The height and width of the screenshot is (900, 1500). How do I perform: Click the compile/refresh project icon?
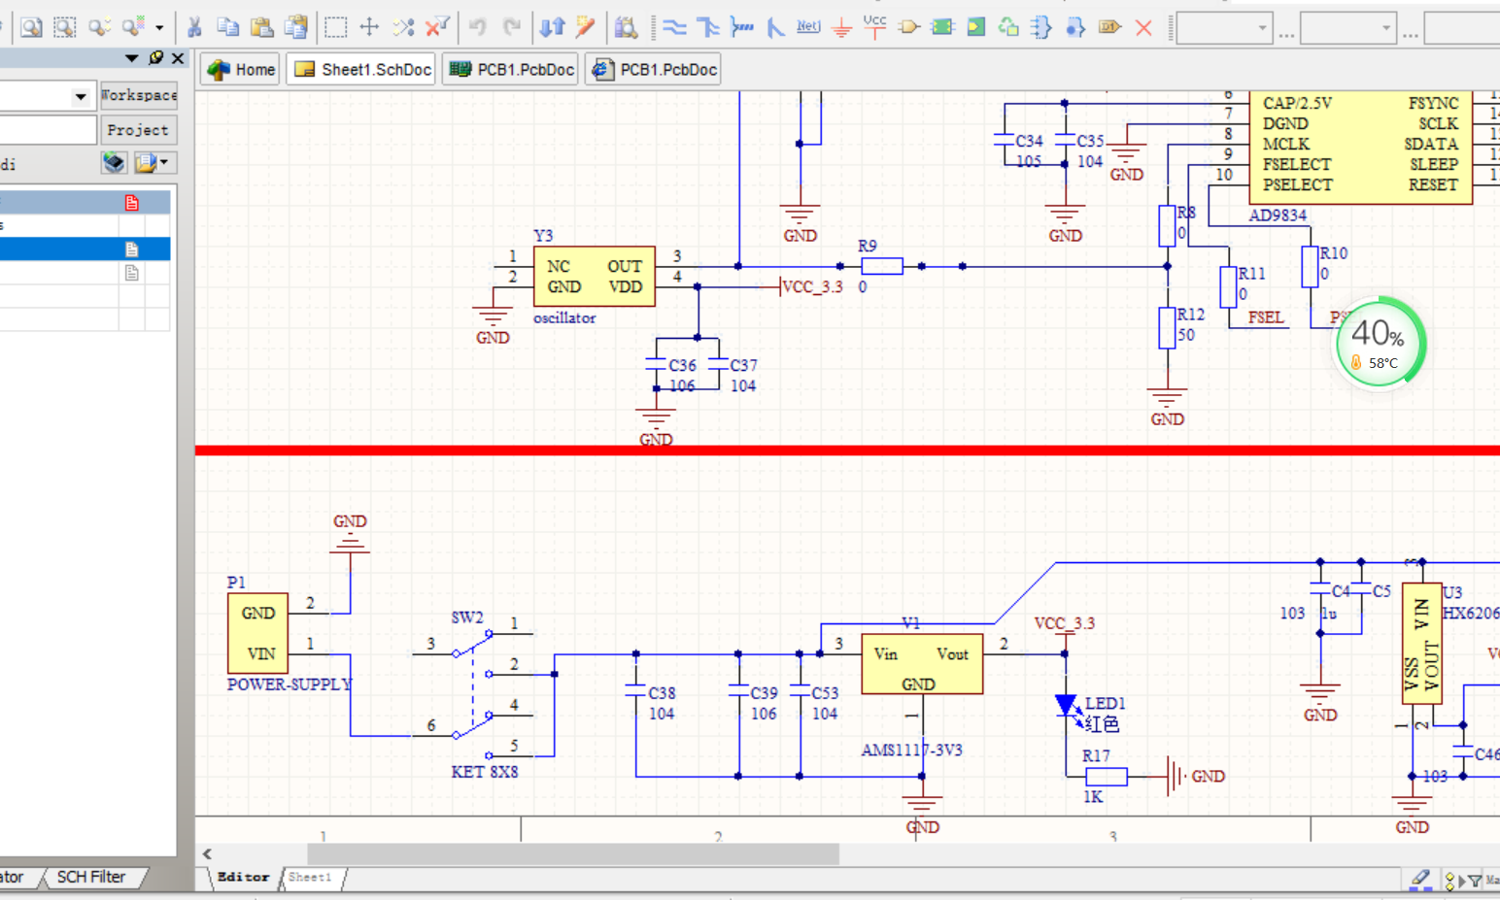[114, 162]
